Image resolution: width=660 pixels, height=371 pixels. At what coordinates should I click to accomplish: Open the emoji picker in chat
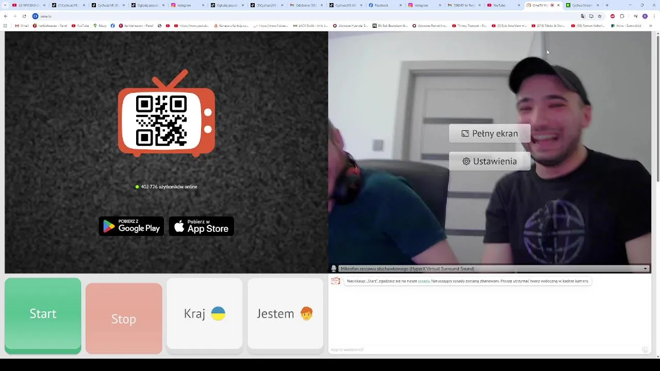click(x=645, y=349)
